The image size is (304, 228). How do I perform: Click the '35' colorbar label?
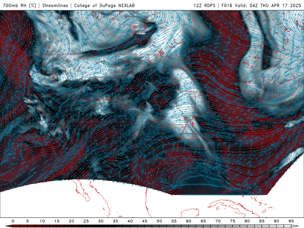point(116,221)
